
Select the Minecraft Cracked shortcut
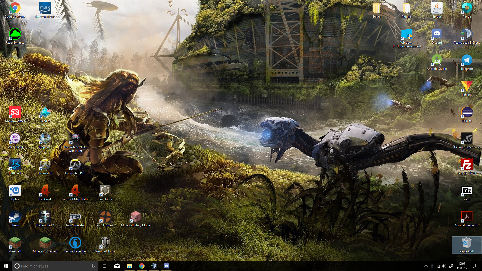point(45,245)
